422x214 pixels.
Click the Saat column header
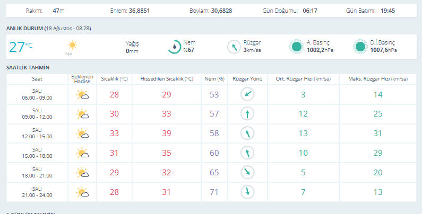tap(37, 79)
